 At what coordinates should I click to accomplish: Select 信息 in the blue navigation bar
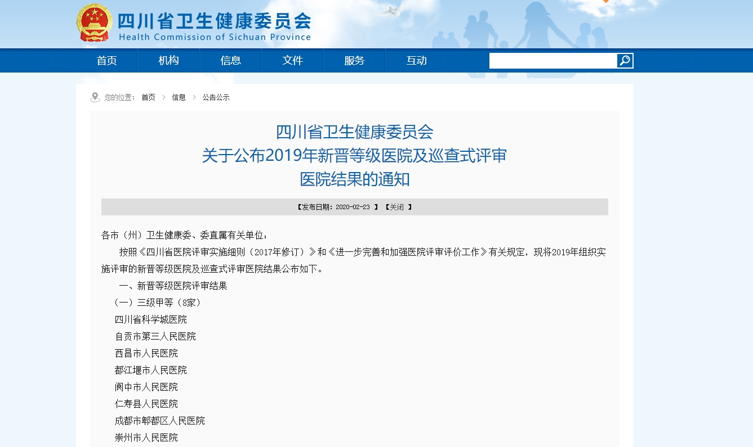click(230, 61)
